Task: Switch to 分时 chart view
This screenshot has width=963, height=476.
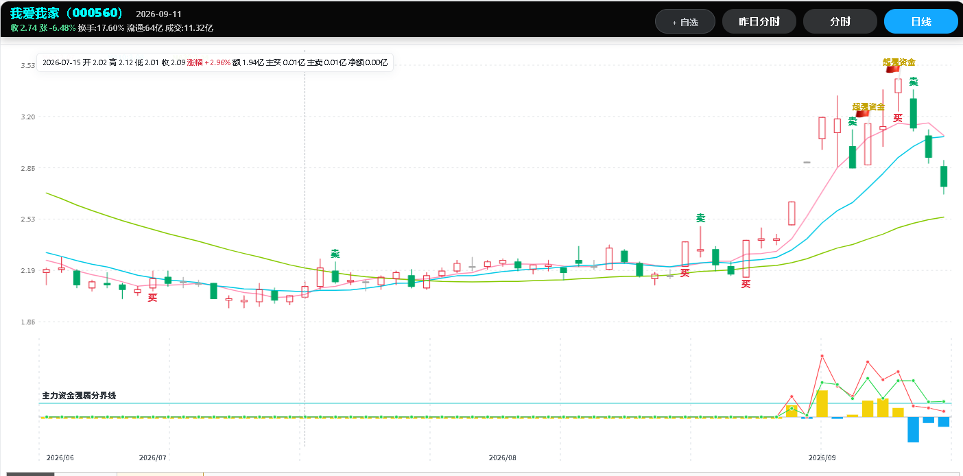Action: click(x=840, y=21)
